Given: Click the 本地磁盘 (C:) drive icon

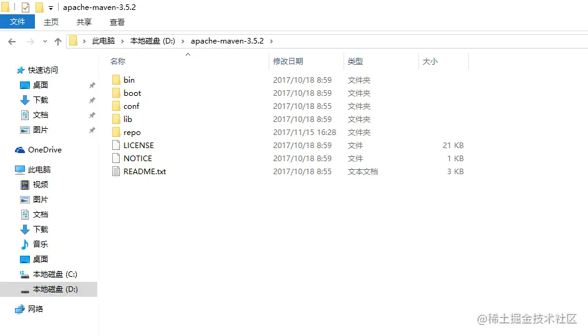Looking at the screenshot, I should tap(24, 274).
